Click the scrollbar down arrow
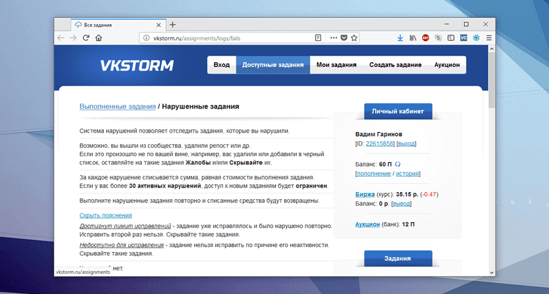Image resolution: width=549 pixels, height=294 pixels. pos(491,272)
